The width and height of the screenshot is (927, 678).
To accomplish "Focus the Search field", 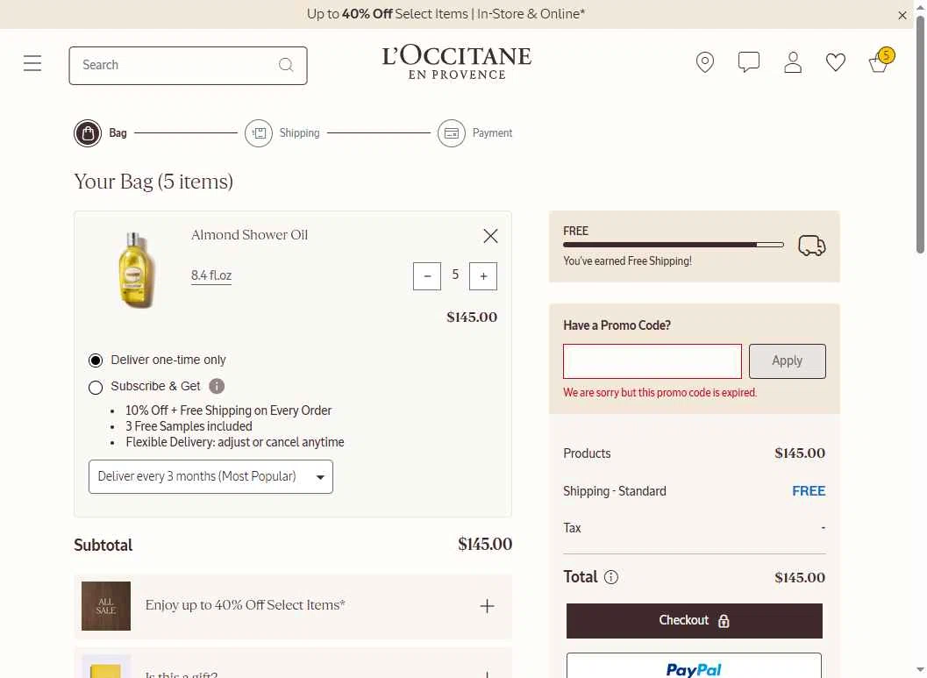I will click(188, 66).
